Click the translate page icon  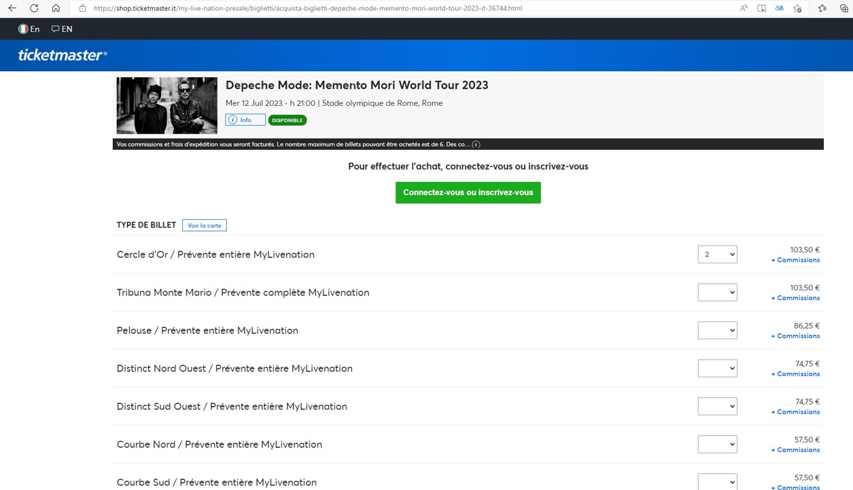(779, 8)
